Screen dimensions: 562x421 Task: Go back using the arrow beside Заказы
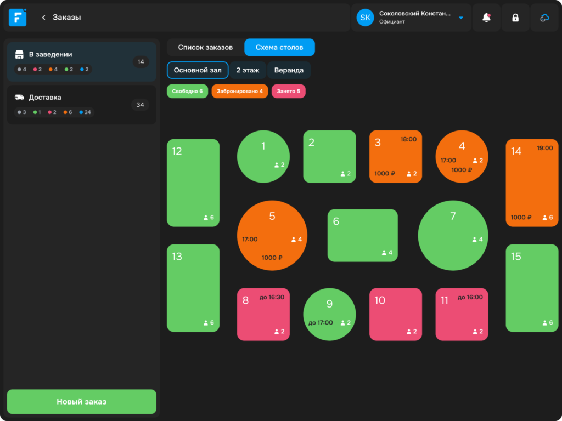(x=43, y=18)
